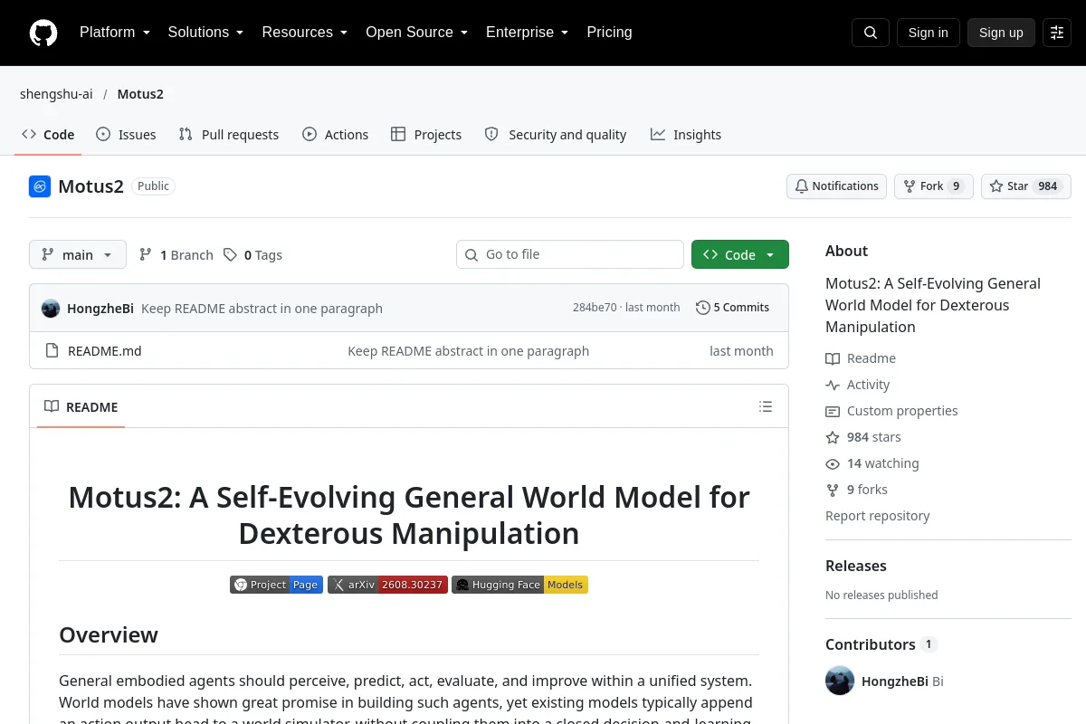Image resolution: width=1086 pixels, height=724 pixels.
Task: Open the main branch selector dropdown
Action: point(78,254)
